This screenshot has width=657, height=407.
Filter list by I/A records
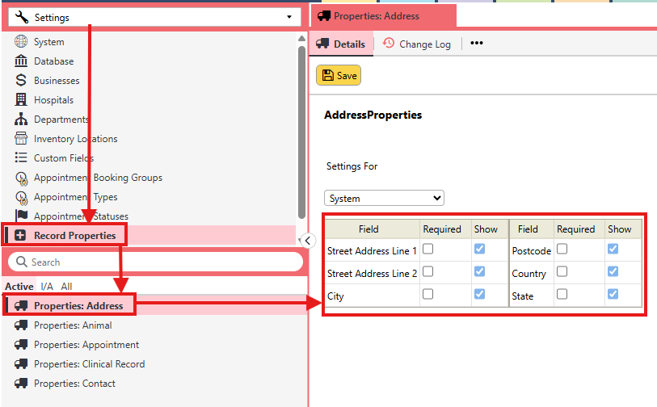pyautogui.click(x=47, y=287)
